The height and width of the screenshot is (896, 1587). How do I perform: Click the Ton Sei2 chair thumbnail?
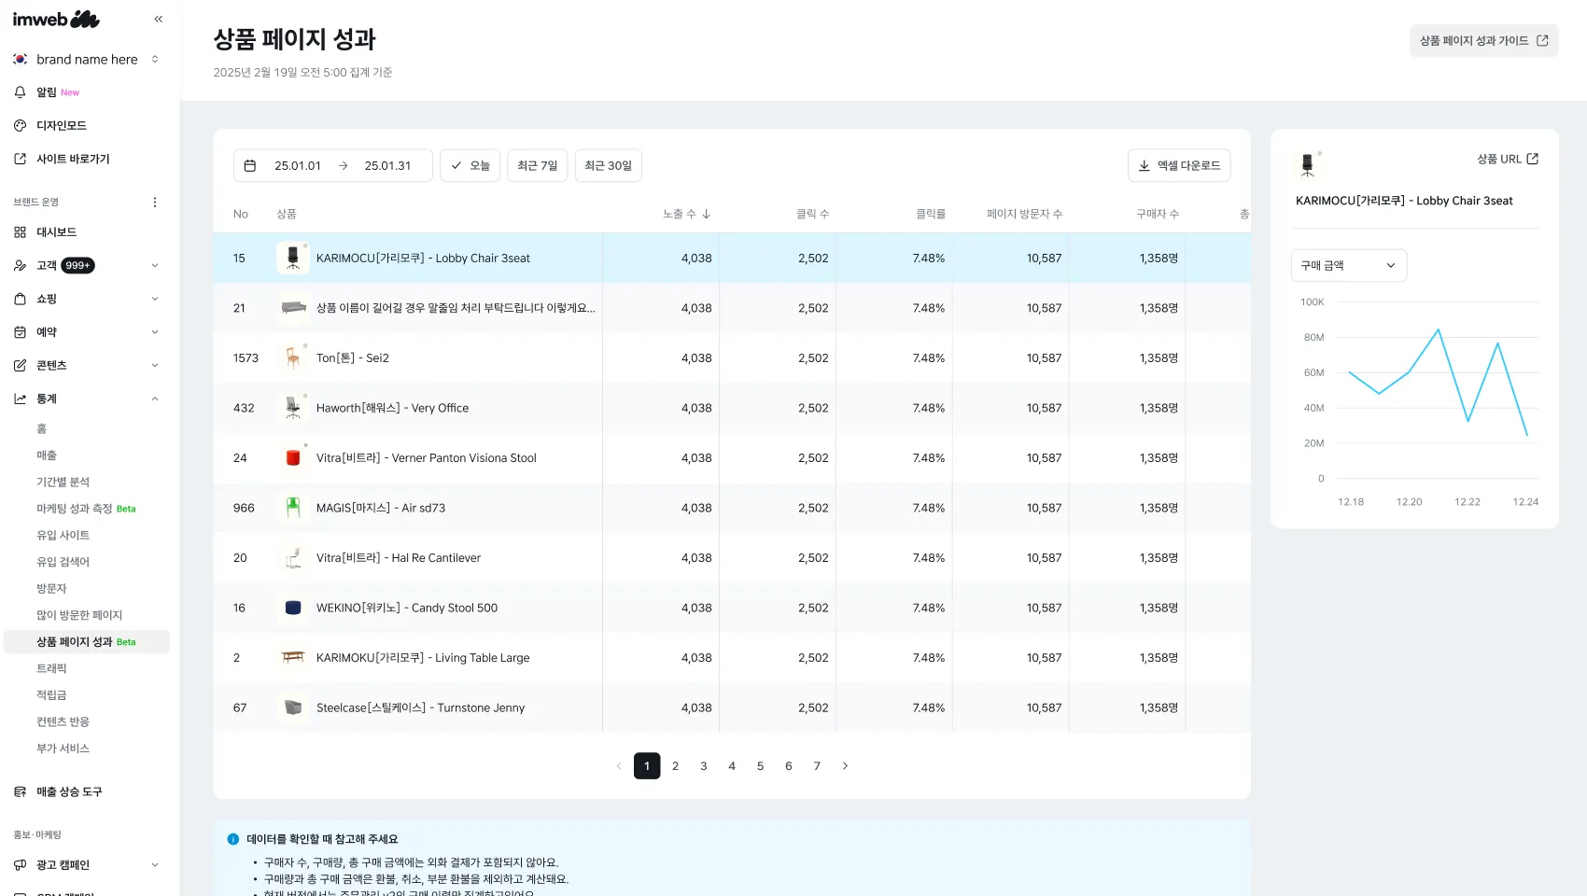point(293,357)
